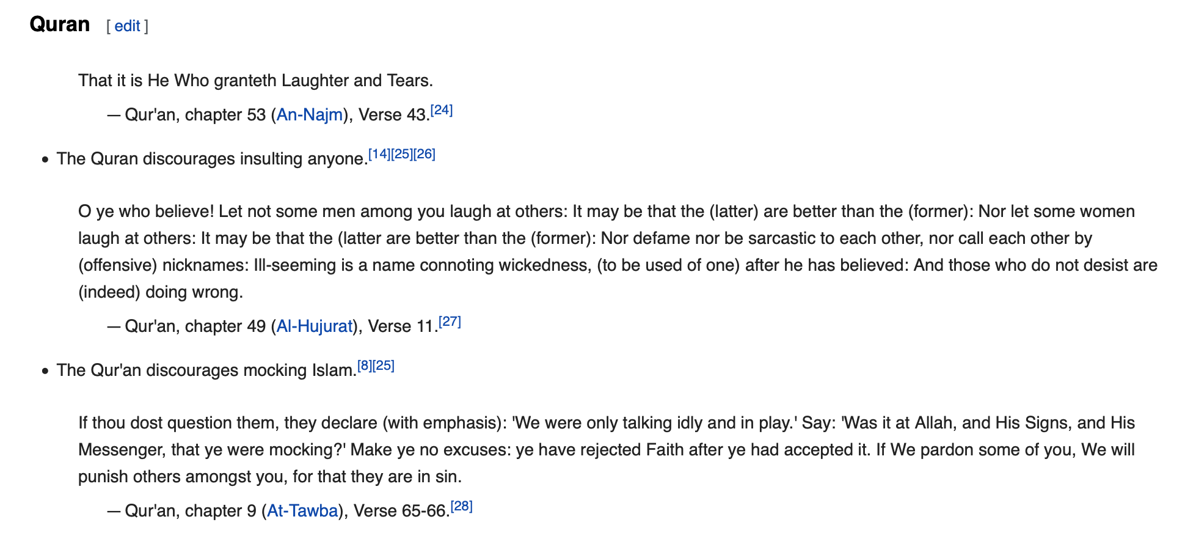This screenshot has width=1196, height=533.
Task: Follow the Al-Hujurat chapter link
Action: pyautogui.click(x=315, y=326)
